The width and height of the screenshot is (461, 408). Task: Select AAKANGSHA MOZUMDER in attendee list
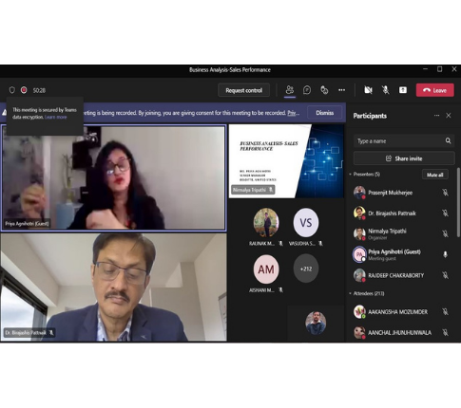click(x=402, y=311)
